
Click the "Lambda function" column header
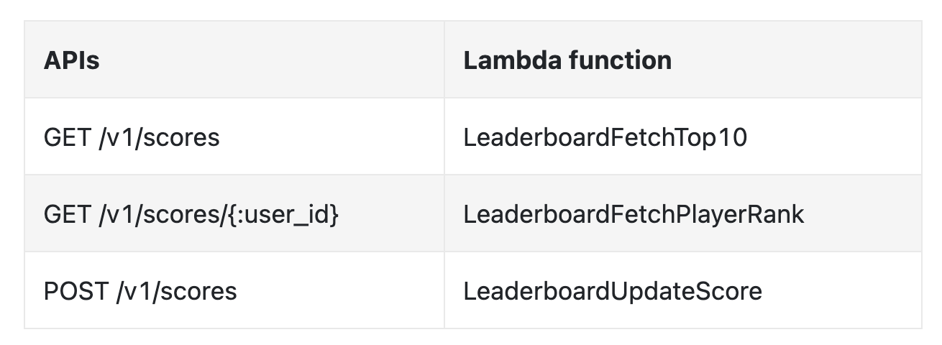click(x=567, y=60)
